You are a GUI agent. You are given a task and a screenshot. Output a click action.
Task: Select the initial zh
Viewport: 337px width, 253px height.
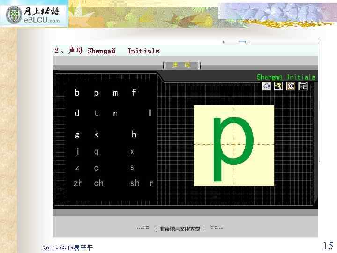pyautogui.click(x=78, y=183)
